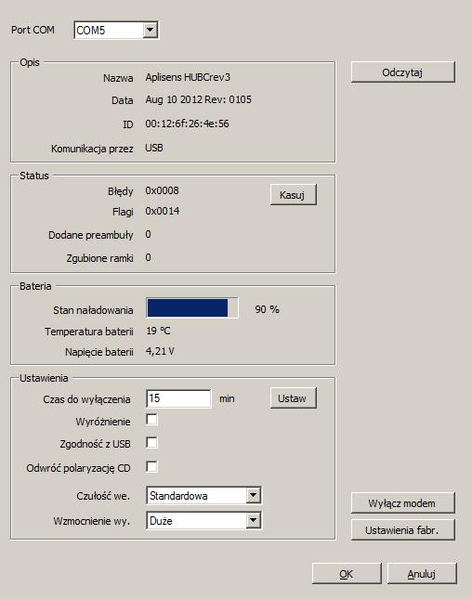
Task: Click the Błędy value 0x0008
Action: click(162, 190)
